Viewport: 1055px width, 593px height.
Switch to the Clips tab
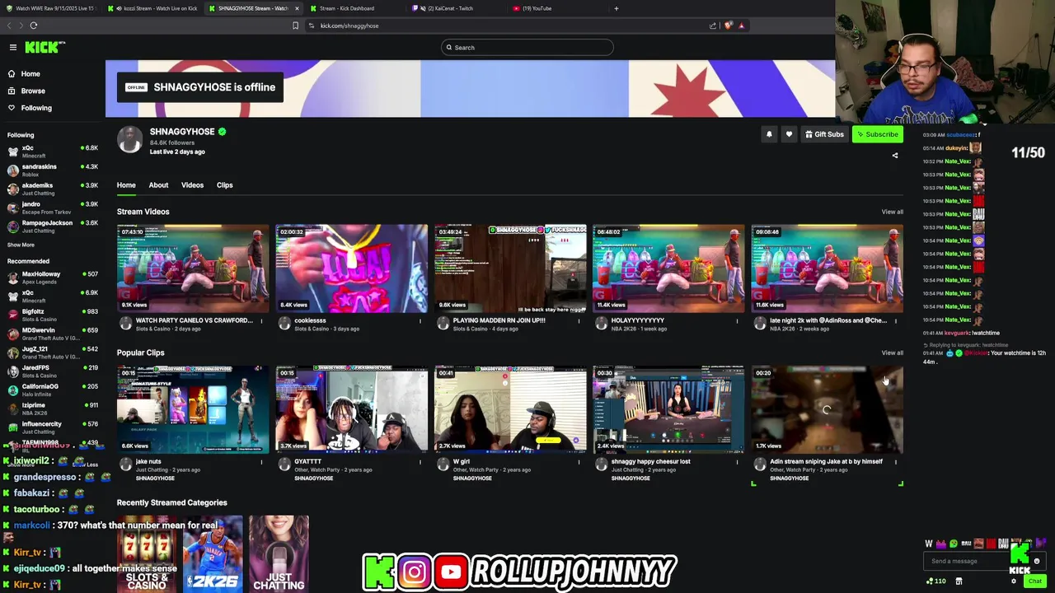coord(224,185)
